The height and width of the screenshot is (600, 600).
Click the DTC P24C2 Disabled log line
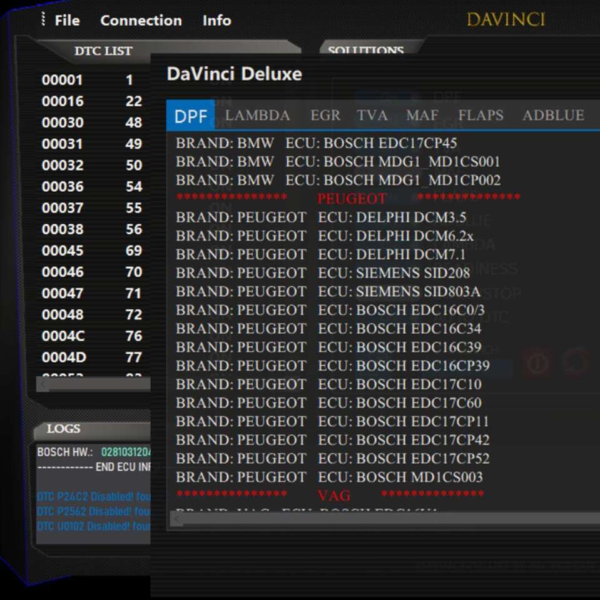(x=94, y=496)
